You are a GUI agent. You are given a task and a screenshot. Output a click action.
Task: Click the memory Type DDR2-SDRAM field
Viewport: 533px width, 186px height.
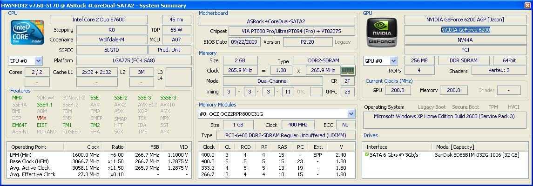tap(324, 61)
